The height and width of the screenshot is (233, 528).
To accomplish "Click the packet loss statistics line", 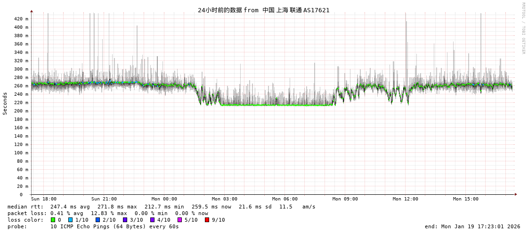I will (107, 213).
